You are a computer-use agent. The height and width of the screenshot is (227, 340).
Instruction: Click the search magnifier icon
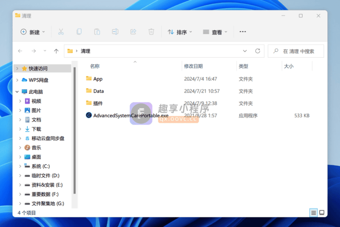pos(276,51)
